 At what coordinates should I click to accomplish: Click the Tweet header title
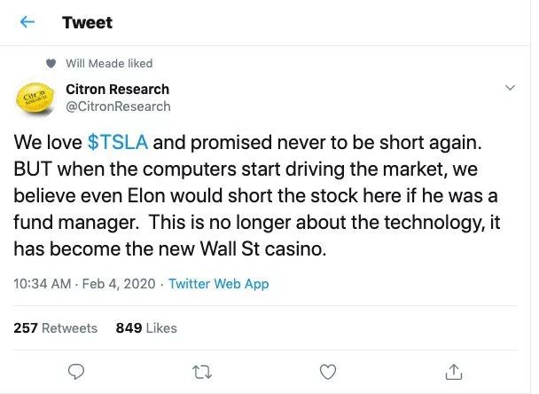(87, 23)
